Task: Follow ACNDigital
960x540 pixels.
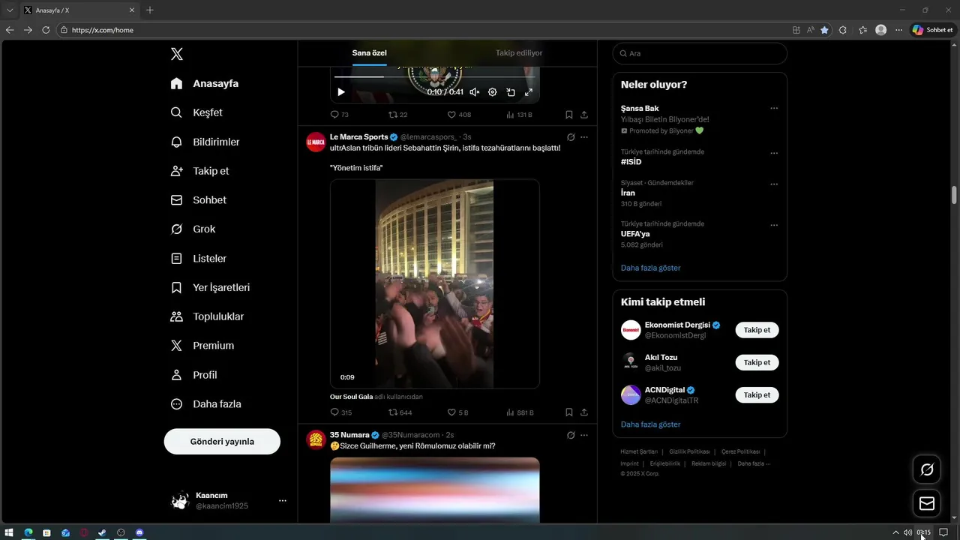Action: (x=757, y=394)
